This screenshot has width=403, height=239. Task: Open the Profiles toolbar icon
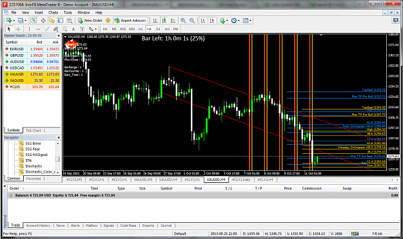pyautogui.click(x=20, y=21)
